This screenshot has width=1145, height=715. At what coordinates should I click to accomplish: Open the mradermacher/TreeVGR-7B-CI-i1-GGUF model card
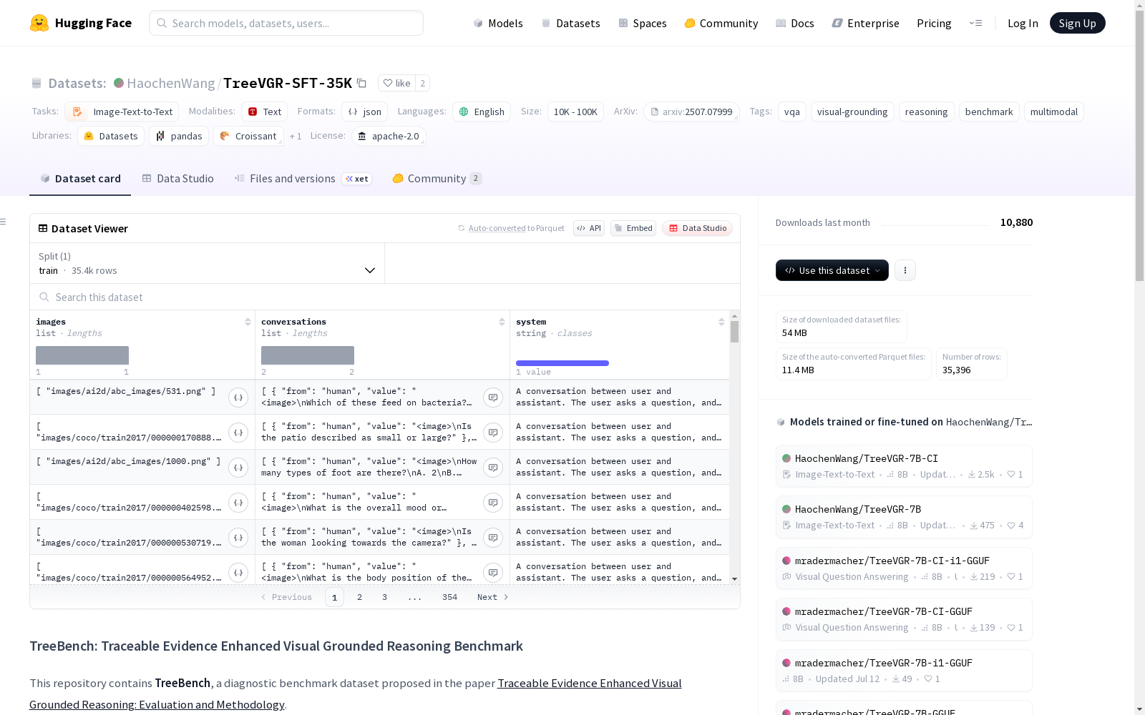click(x=904, y=568)
